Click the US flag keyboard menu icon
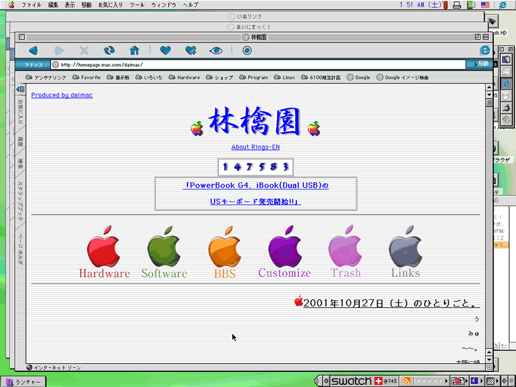516x387 pixels. [485, 4]
